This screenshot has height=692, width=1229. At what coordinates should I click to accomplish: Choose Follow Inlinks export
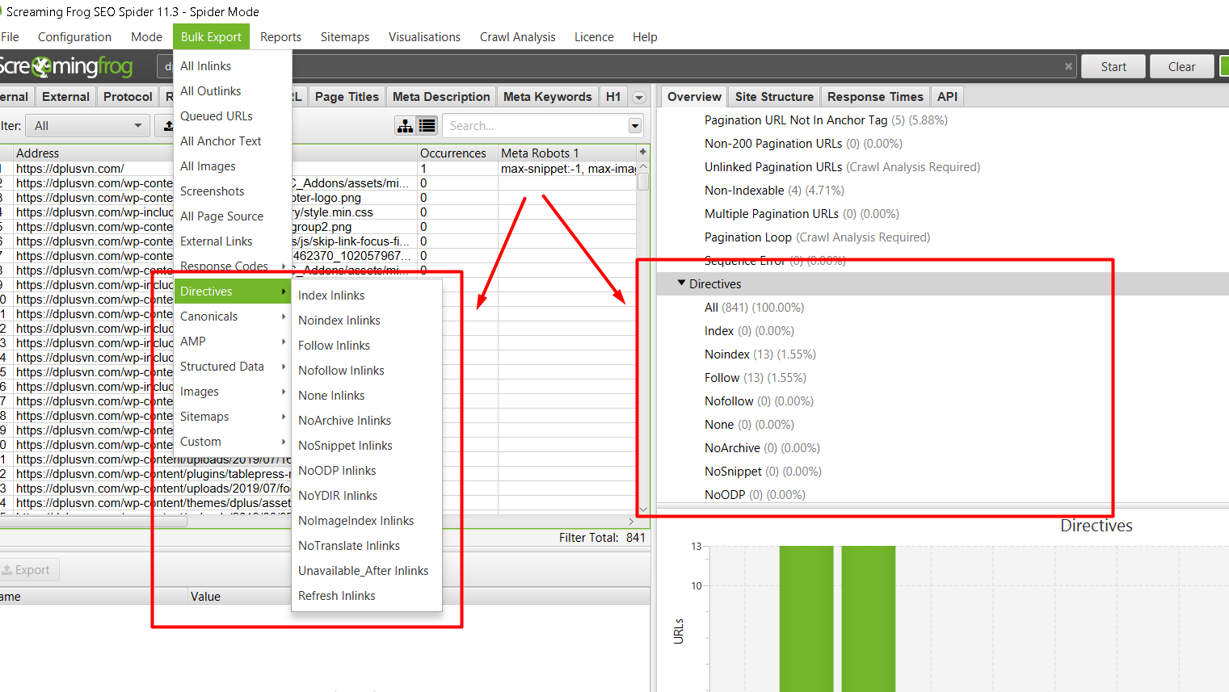[367, 346]
